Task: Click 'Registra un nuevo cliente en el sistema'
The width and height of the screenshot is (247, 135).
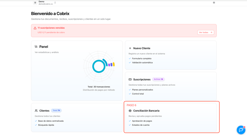Action: tap(147, 54)
